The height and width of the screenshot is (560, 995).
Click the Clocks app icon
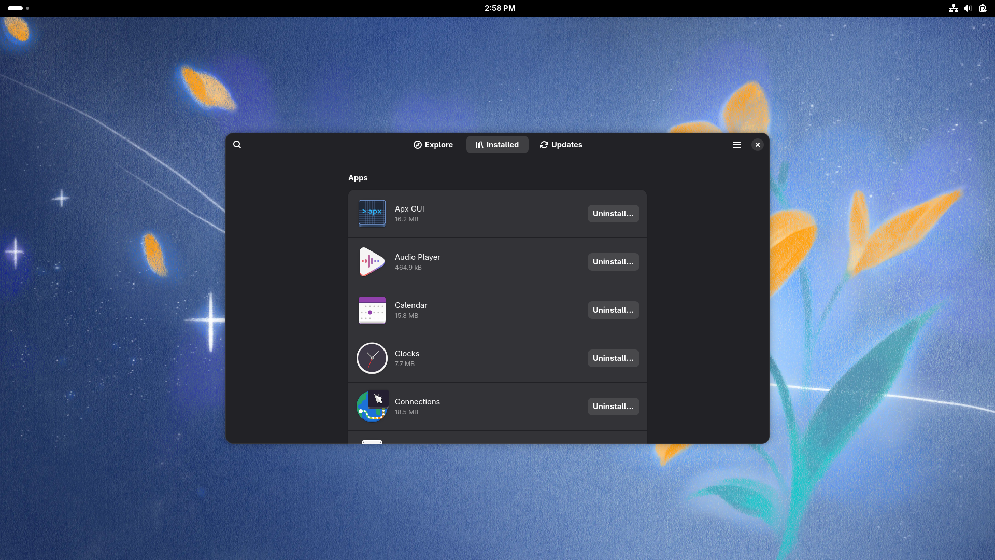372,358
